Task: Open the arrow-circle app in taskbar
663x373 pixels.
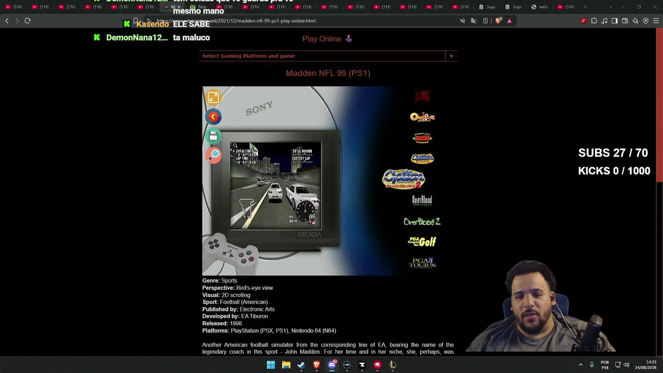Action: (347, 365)
